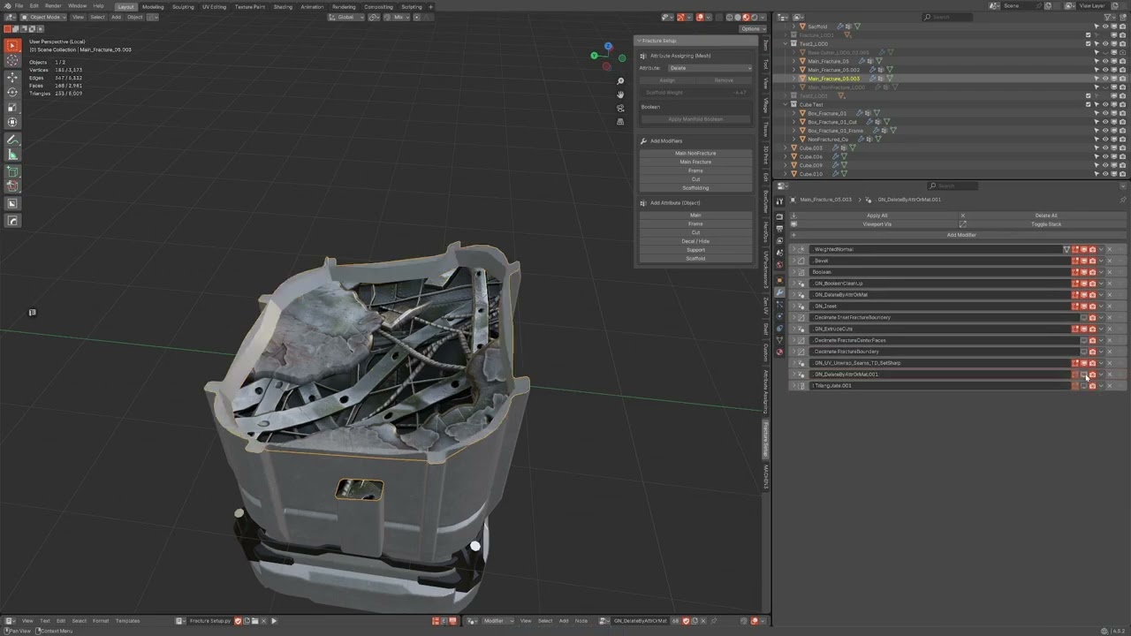Toggle viewport display of Triangulate.001 modifier
Screen dimensions: 1131x636
[1084, 386]
